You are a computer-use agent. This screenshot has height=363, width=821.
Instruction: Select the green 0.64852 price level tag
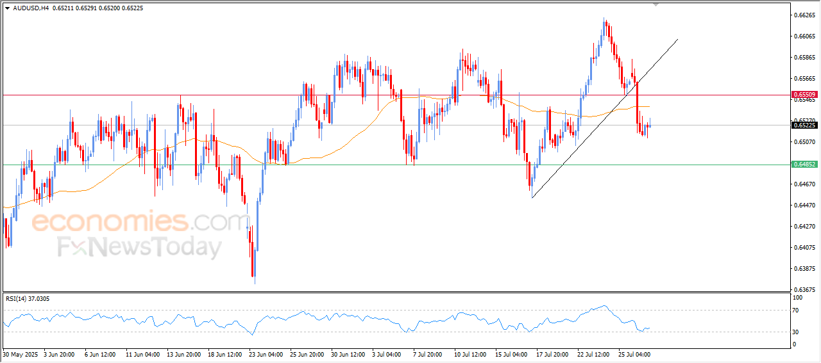[804, 165]
